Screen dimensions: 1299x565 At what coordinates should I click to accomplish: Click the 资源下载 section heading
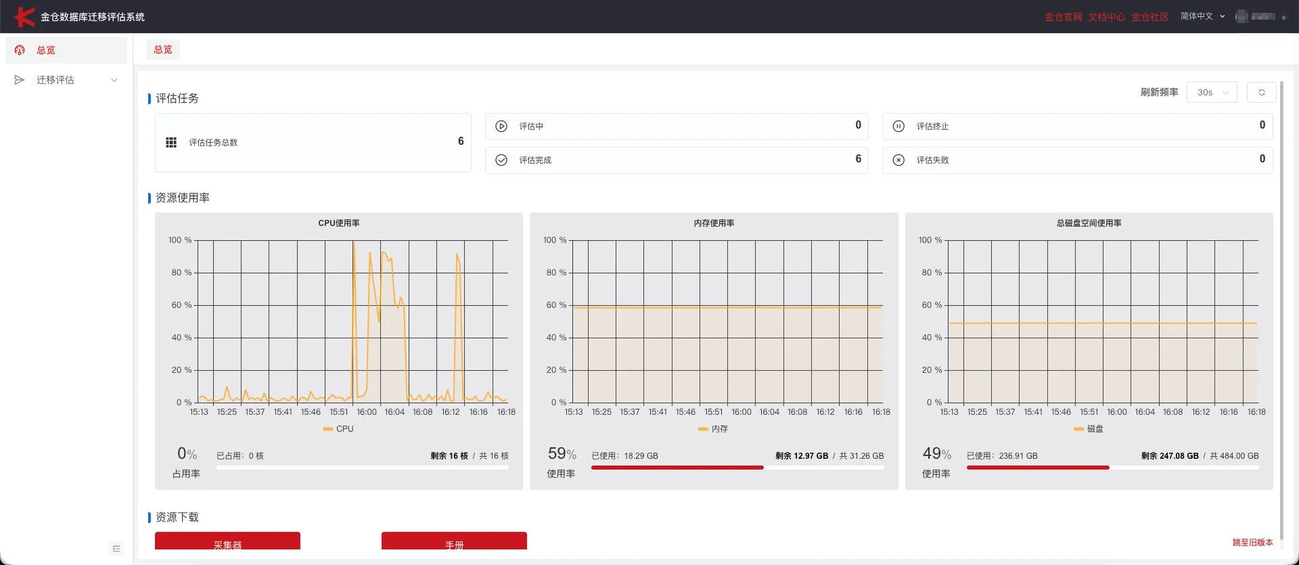click(177, 518)
